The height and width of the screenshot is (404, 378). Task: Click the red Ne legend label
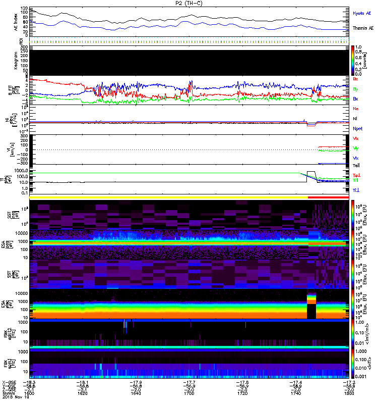(356, 109)
